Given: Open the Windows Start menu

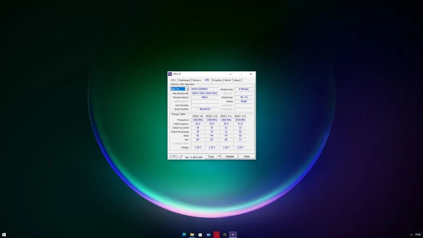Looking at the screenshot, I should coord(4,235).
